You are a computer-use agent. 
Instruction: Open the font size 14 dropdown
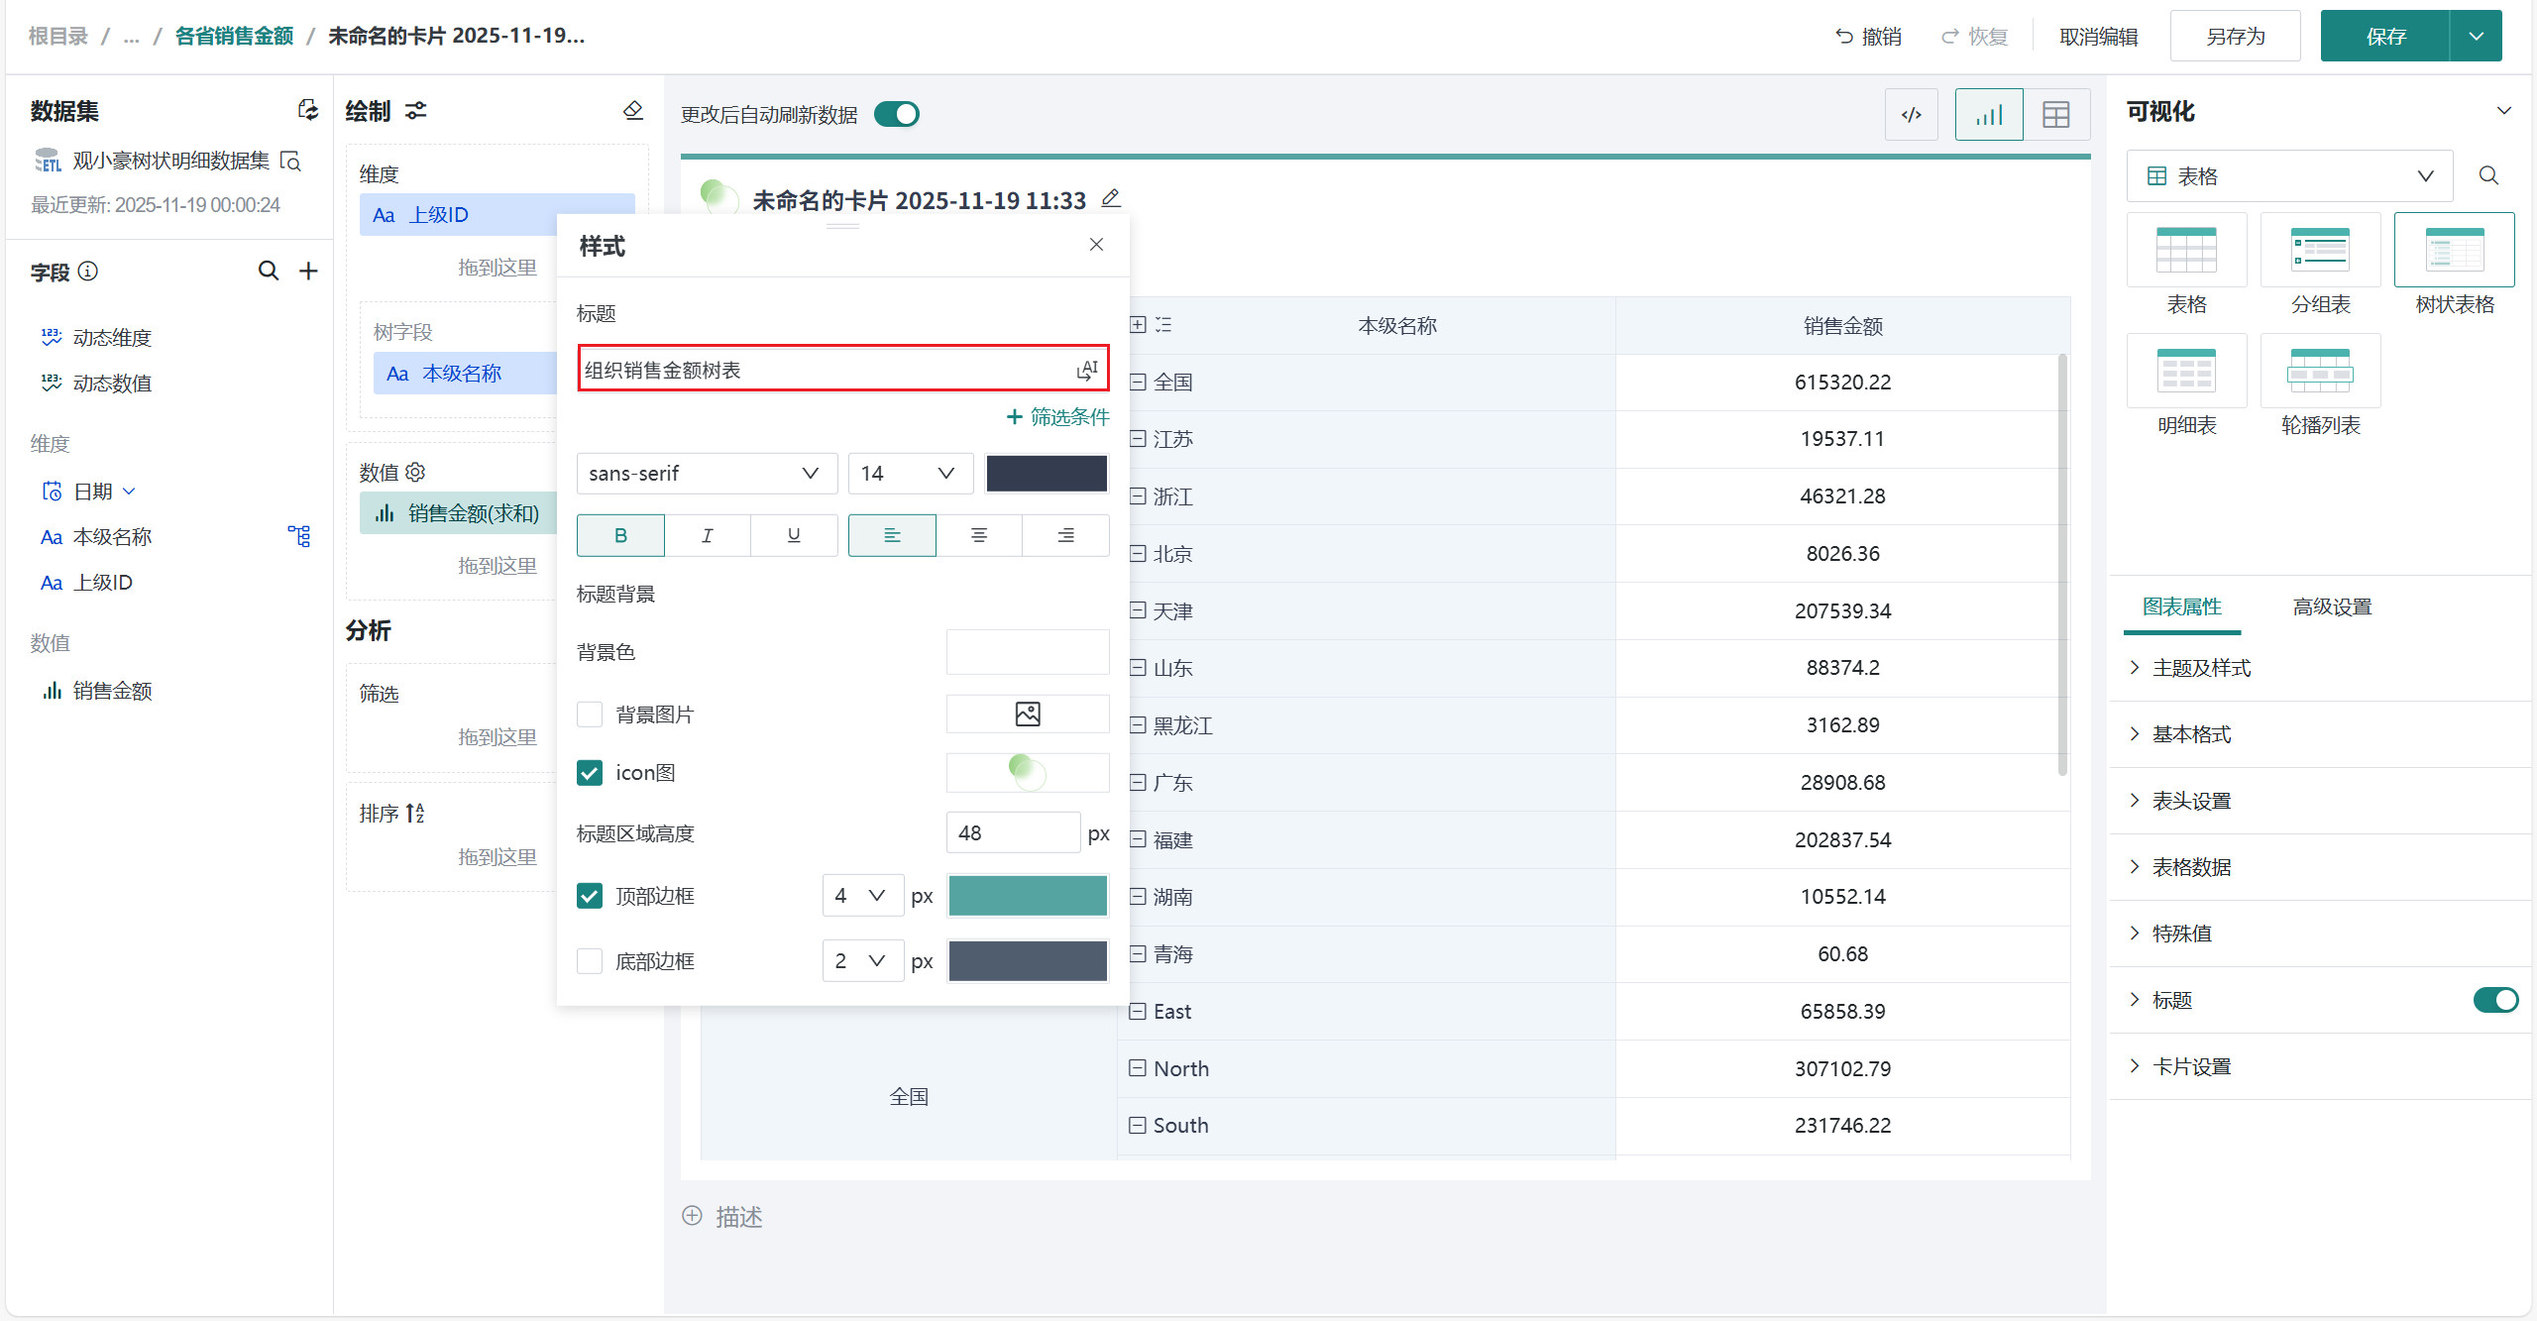[909, 474]
